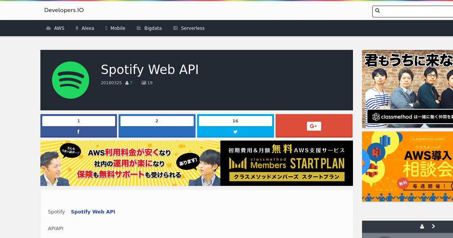This screenshot has width=453, height=238.
Task: Click the article title 'Spotify Web API'
Action: click(149, 70)
